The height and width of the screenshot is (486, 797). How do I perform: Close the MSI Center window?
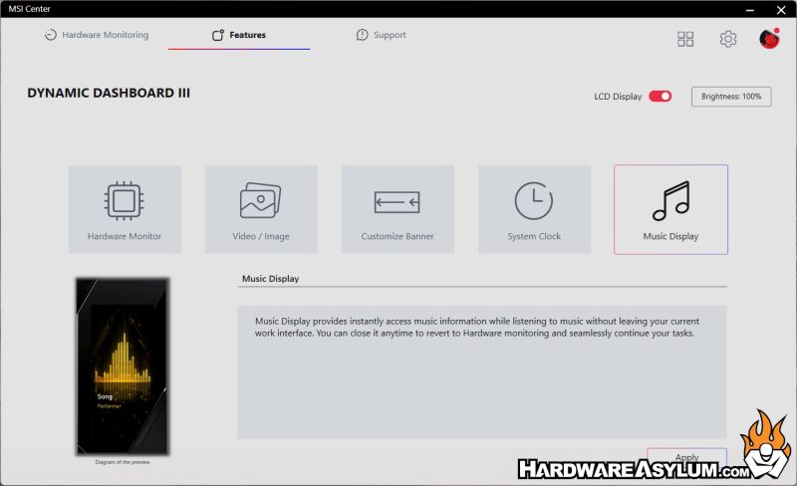coord(781,10)
